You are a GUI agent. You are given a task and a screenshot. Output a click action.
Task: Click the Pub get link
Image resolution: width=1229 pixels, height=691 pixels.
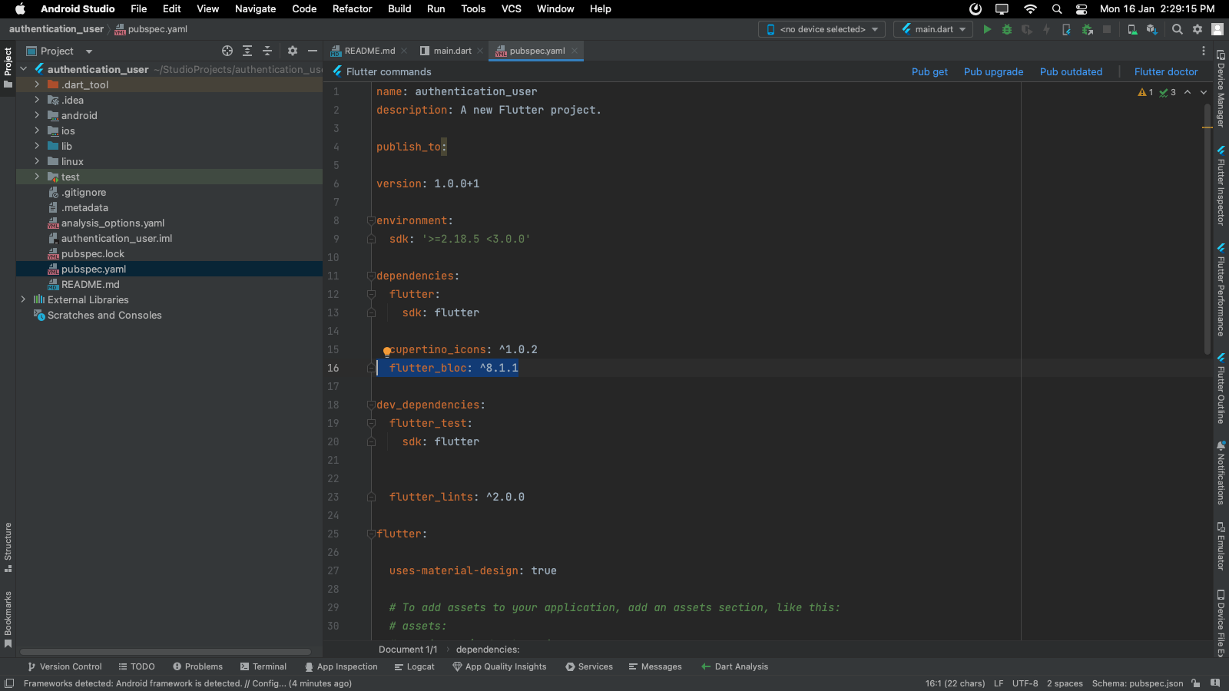929,71
